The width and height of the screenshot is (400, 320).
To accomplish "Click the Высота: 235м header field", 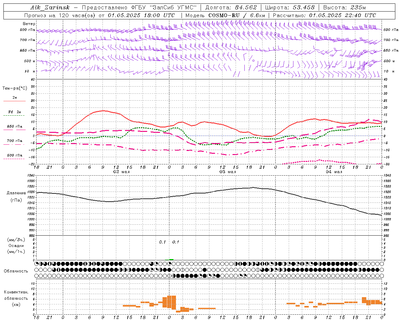I will [344, 7].
